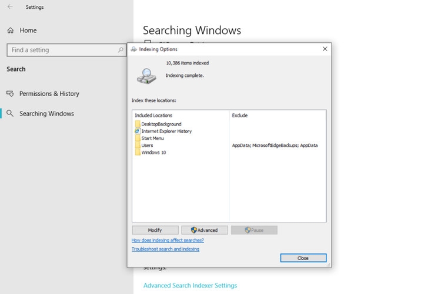Open Advanced Search Indexer Settings link
Viewport: 441px width, 294px height.
pyautogui.click(x=190, y=286)
